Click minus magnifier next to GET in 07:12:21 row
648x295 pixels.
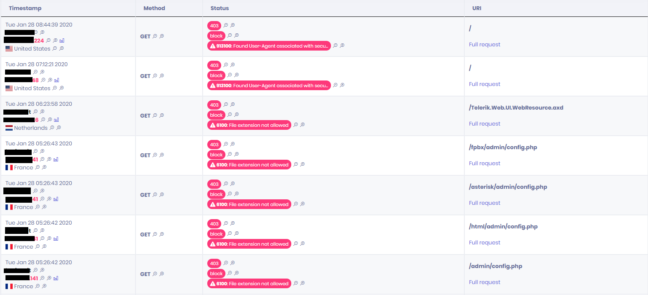[x=155, y=76]
